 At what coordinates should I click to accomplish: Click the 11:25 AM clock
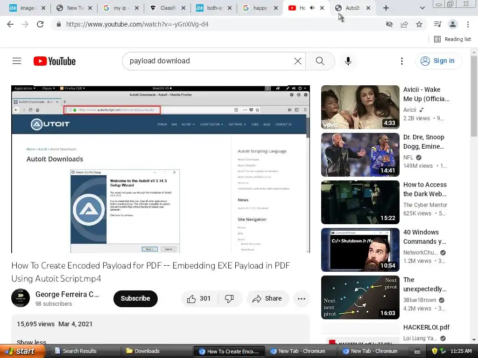click(x=461, y=351)
